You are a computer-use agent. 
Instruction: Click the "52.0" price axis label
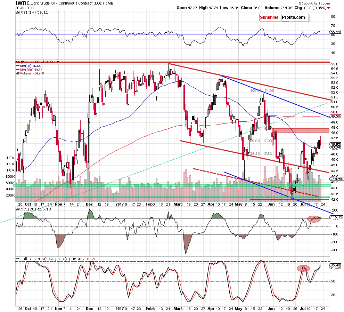335,93
